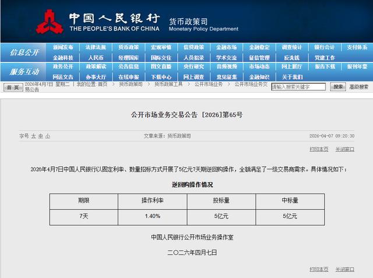
Task: Open the 金融科技 navigation item
Action: pyautogui.click(x=63, y=58)
